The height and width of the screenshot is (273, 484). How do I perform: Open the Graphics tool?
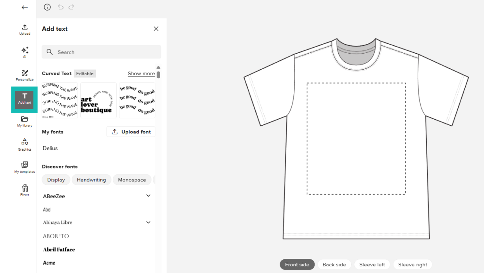pos(25,144)
